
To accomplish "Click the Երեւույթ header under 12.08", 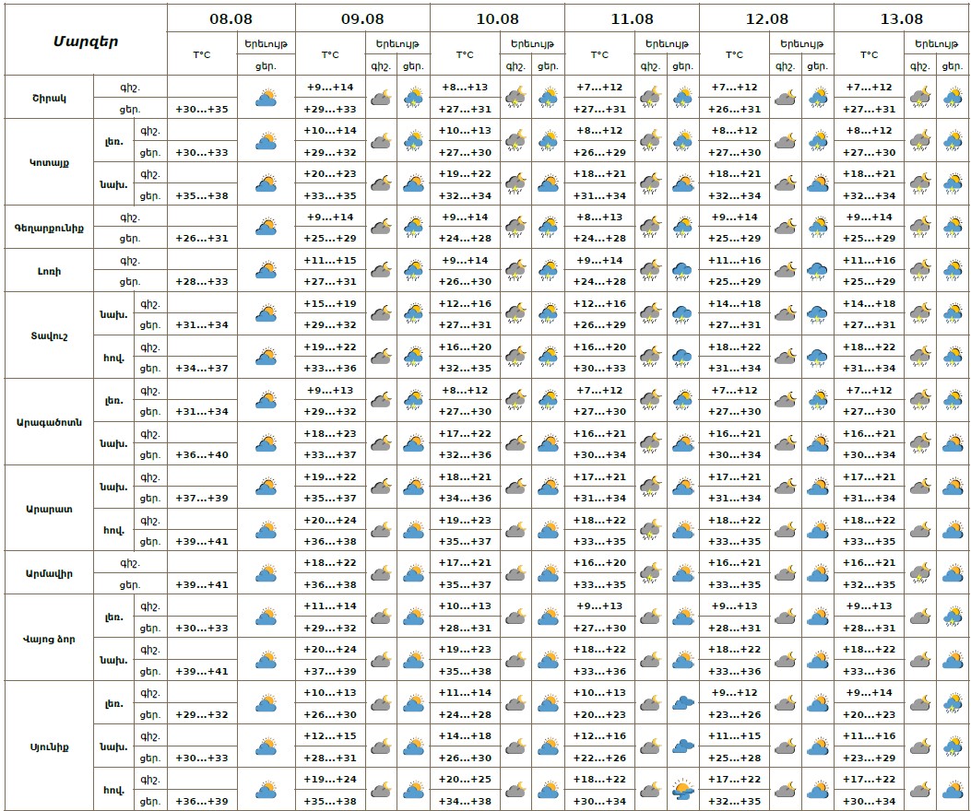I will pos(800,43).
